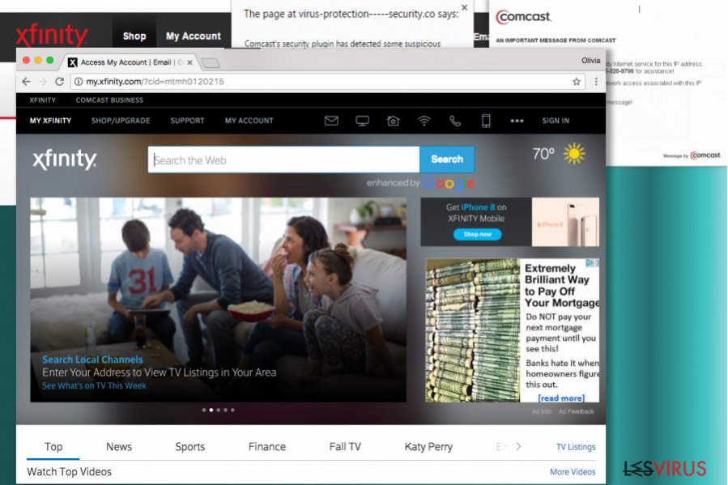Open email via the envelope icon
Image resolution: width=728 pixels, height=485 pixels.
[x=331, y=121]
